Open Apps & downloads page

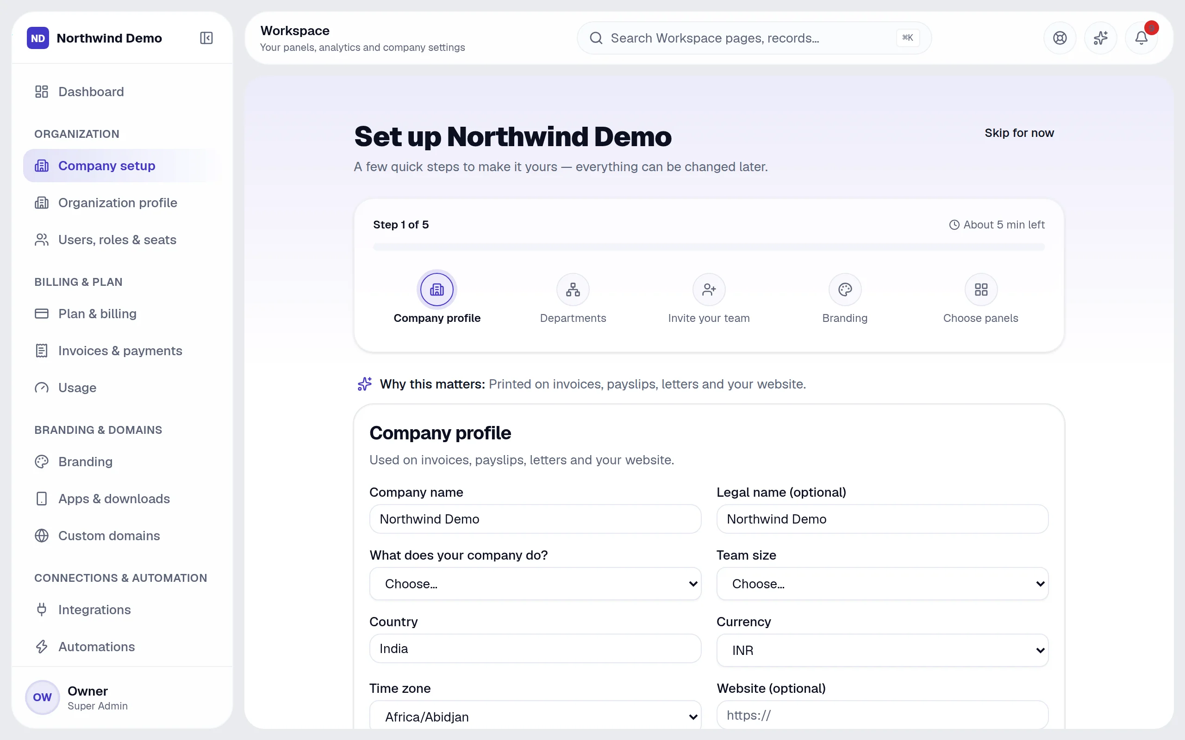[122, 498]
